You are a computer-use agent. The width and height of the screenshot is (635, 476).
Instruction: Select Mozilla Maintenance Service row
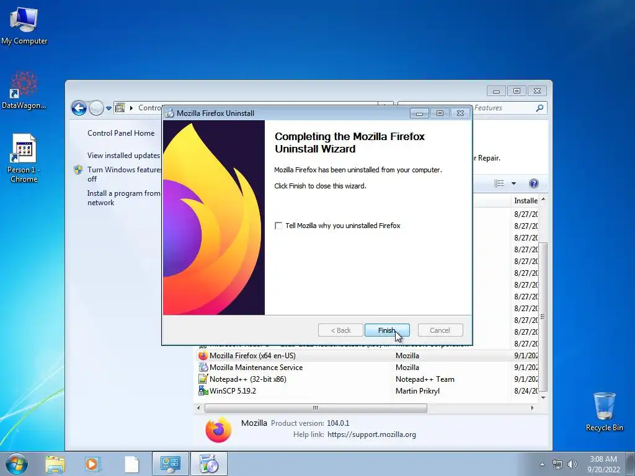tap(368, 367)
